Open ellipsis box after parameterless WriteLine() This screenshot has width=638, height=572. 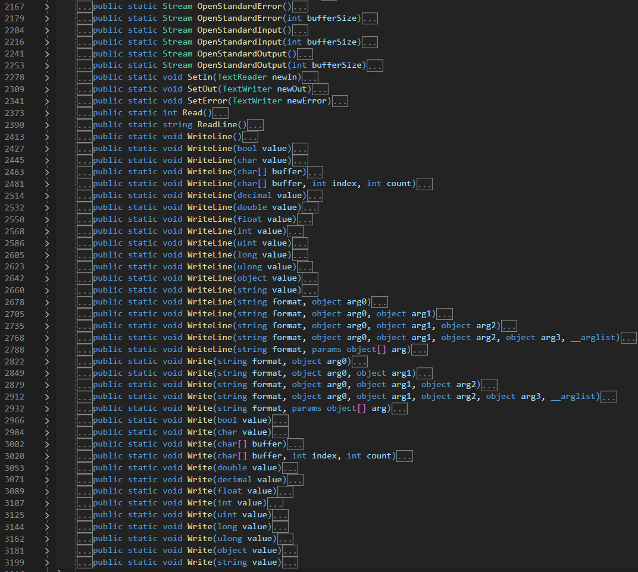tap(250, 137)
